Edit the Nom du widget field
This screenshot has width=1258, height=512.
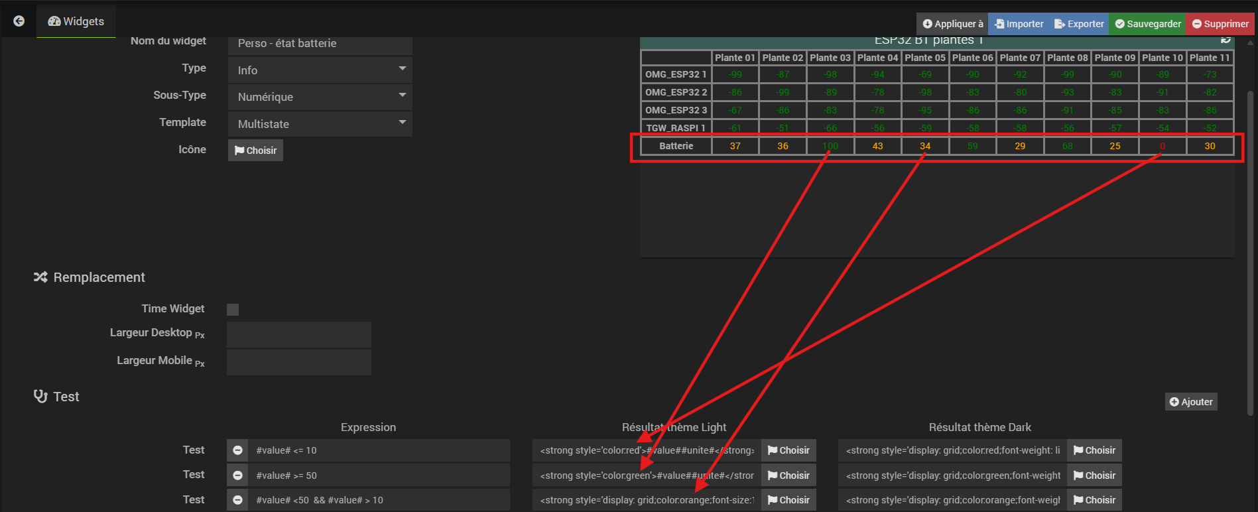tap(320, 44)
